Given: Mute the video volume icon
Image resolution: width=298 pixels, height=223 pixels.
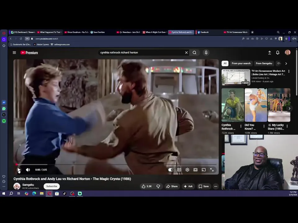Looking at the screenshot, I should [28, 170].
